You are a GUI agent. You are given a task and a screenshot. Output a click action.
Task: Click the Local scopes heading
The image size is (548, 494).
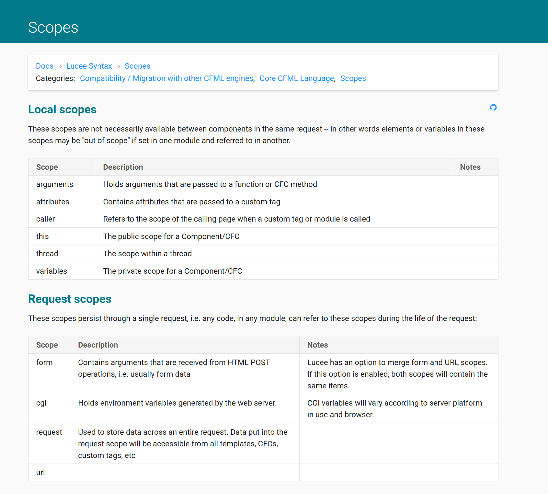point(62,109)
